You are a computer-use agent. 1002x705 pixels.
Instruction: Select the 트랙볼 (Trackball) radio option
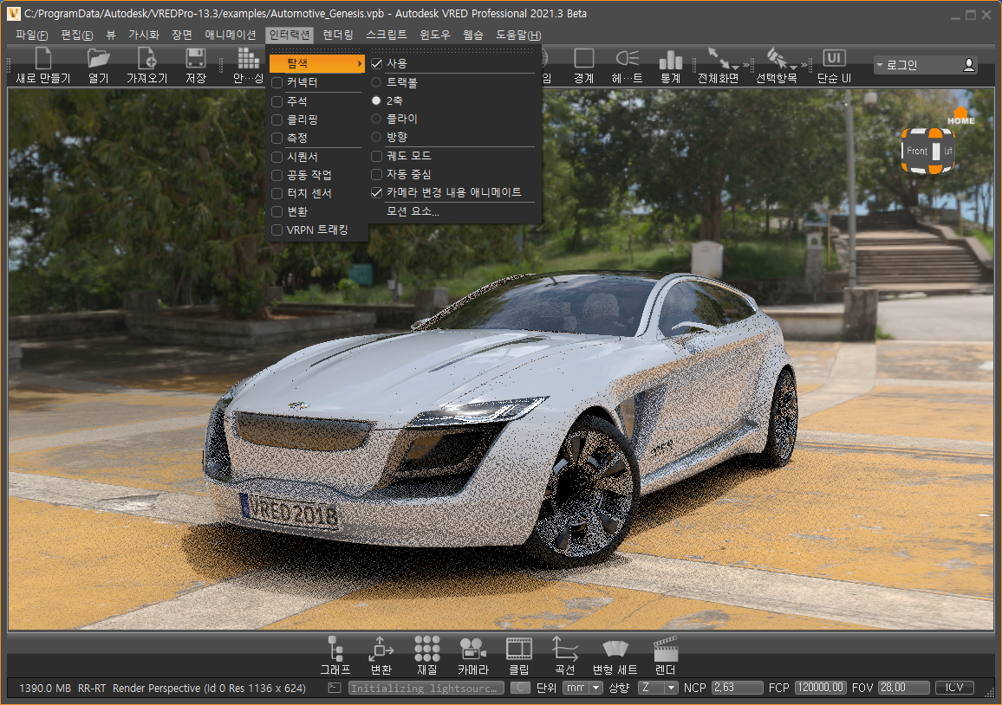pos(376,82)
